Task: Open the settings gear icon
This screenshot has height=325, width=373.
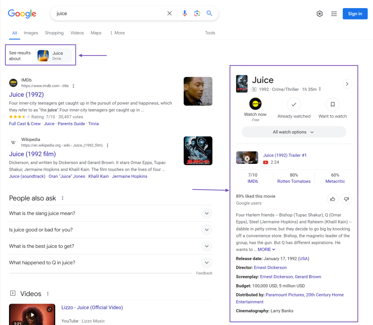Action: [319, 14]
